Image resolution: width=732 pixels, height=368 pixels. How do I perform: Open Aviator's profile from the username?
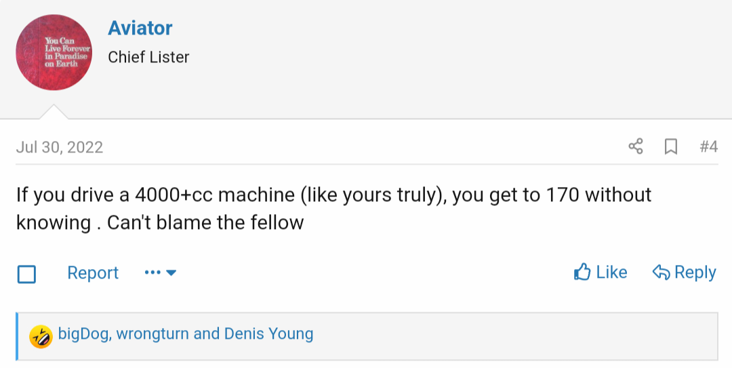[x=140, y=28]
